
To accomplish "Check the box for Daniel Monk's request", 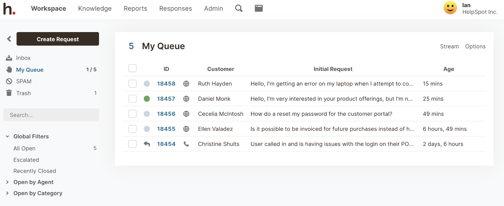I will pyautogui.click(x=133, y=99).
